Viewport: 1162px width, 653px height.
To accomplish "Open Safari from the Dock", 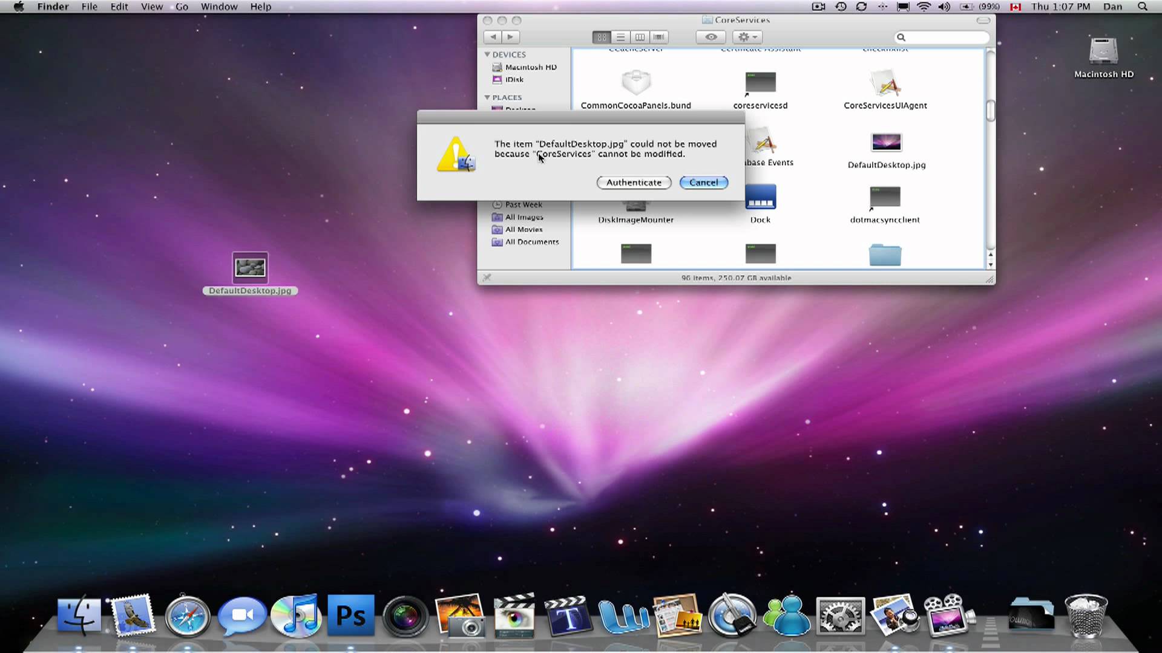I will pos(187,614).
